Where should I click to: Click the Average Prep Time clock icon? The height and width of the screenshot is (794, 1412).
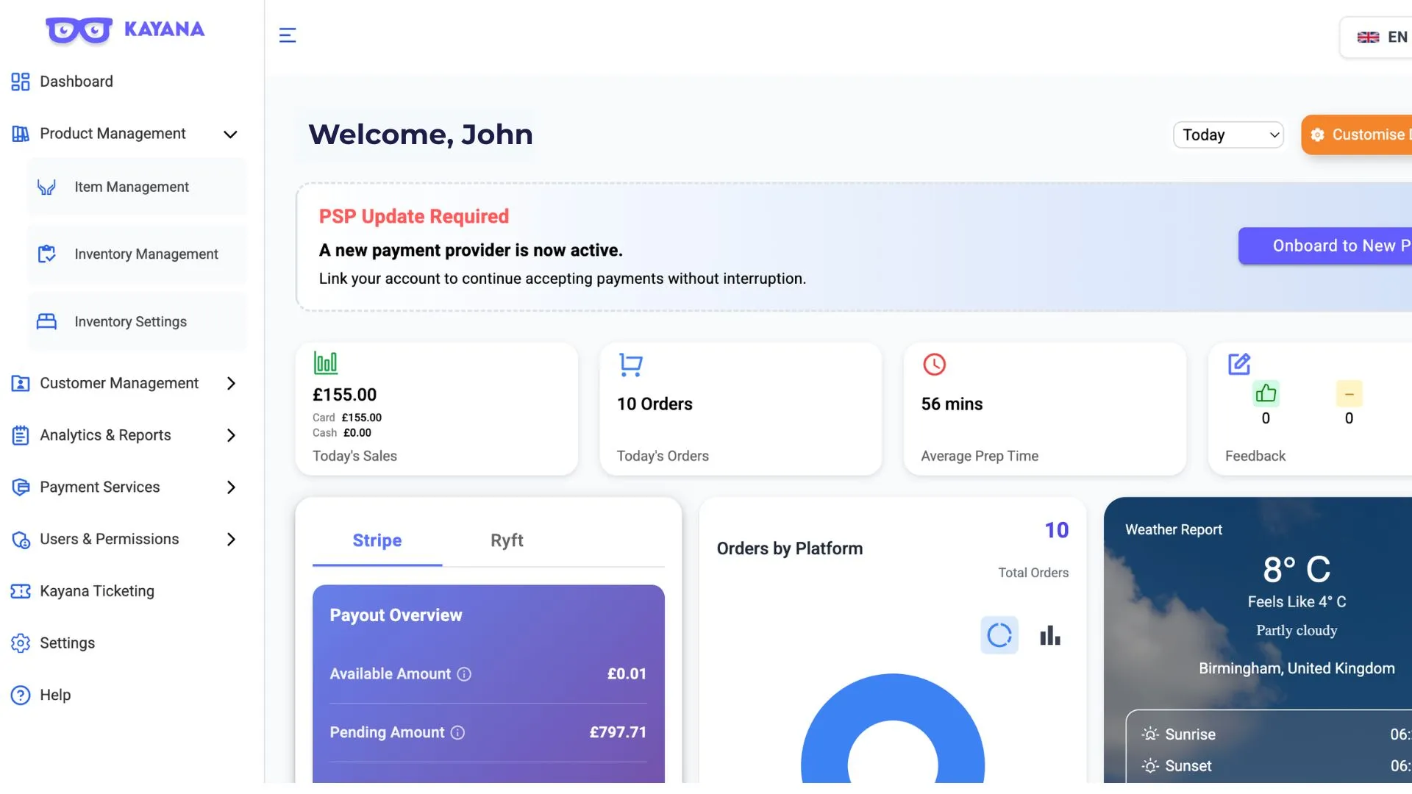(934, 364)
